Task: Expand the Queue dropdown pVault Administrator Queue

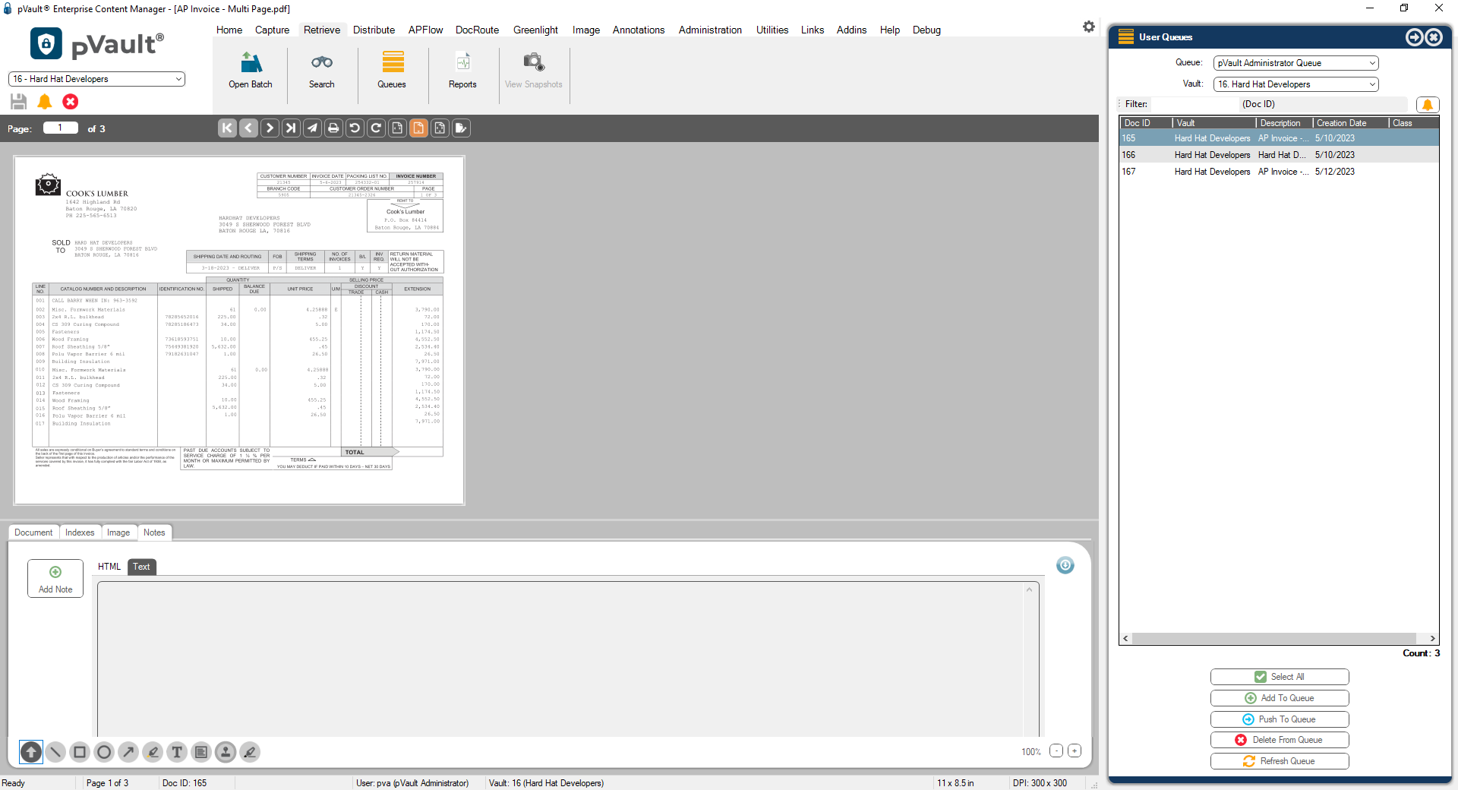Action: (1296, 63)
